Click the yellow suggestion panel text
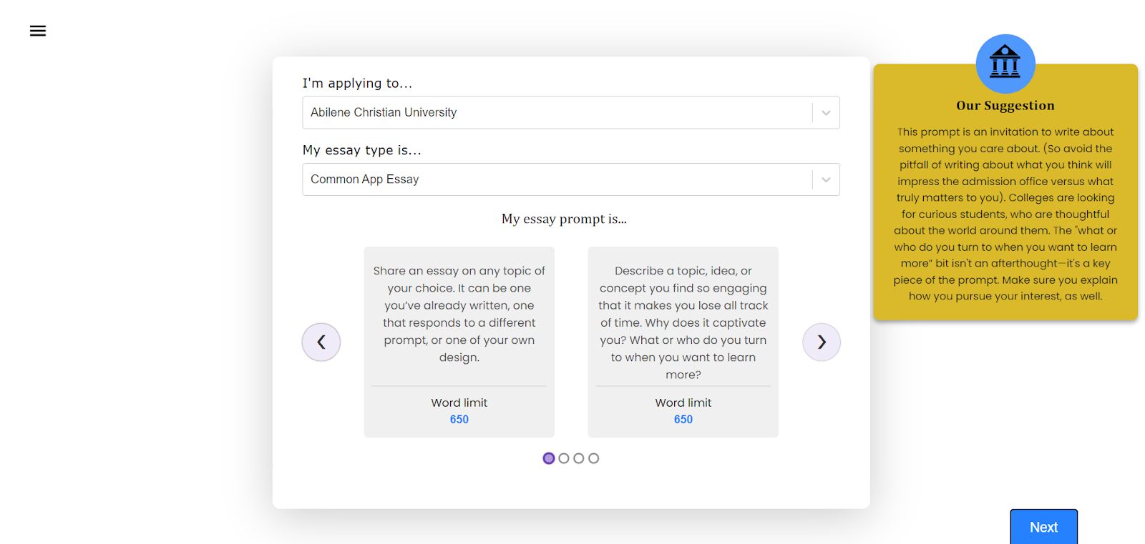This screenshot has height=544, width=1145. tap(1005, 214)
